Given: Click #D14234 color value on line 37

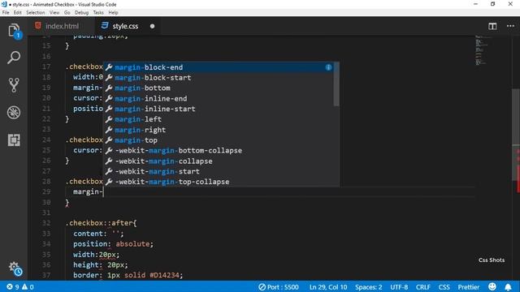Looking at the screenshot, I should pyautogui.click(x=164, y=275).
